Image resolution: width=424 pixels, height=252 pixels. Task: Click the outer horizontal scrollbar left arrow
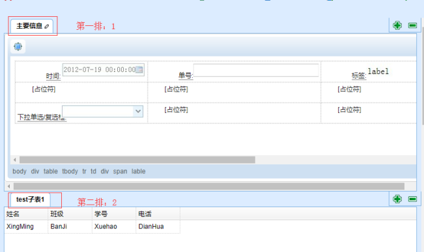pyautogui.click(x=9, y=186)
